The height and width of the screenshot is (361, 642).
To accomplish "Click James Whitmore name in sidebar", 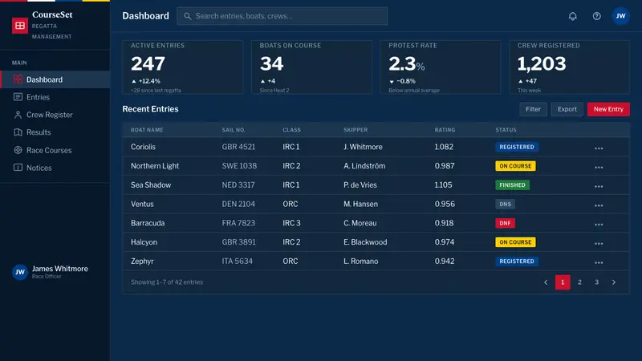I will click(x=59, y=269).
